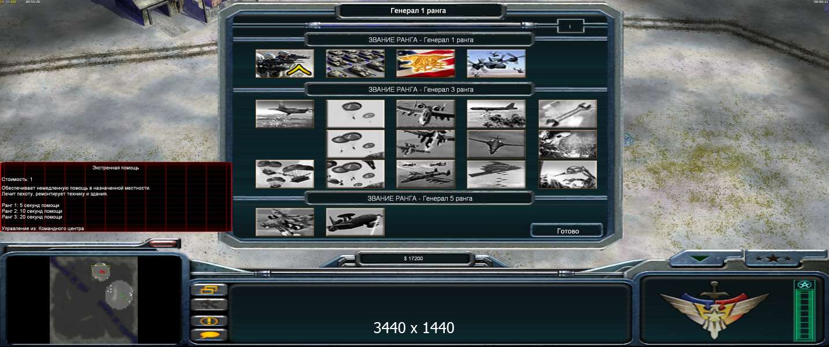Screen dimensions: 829x347
Task: Click the yellow overlapping rectangles button
Action: click(209, 290)
